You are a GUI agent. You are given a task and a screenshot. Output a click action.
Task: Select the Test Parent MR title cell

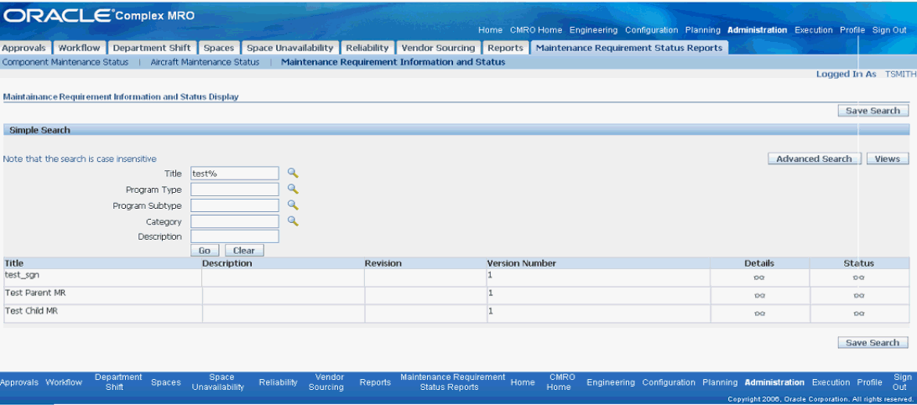pyautogui.click(x=103, y=296)
